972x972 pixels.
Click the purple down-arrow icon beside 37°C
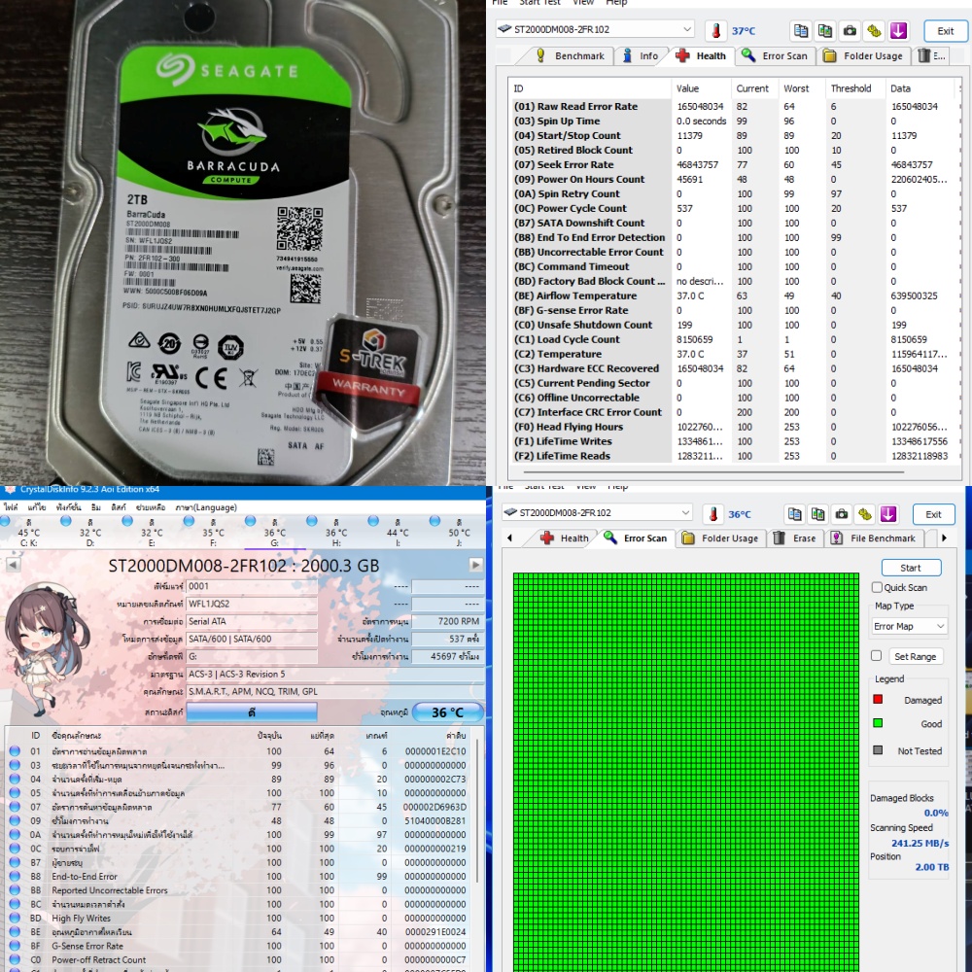[899, 30]
